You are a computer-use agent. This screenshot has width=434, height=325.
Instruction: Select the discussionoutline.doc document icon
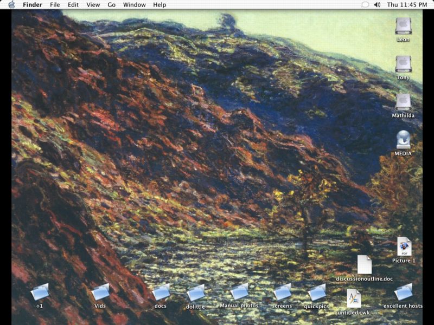click(x=364, y=264)
